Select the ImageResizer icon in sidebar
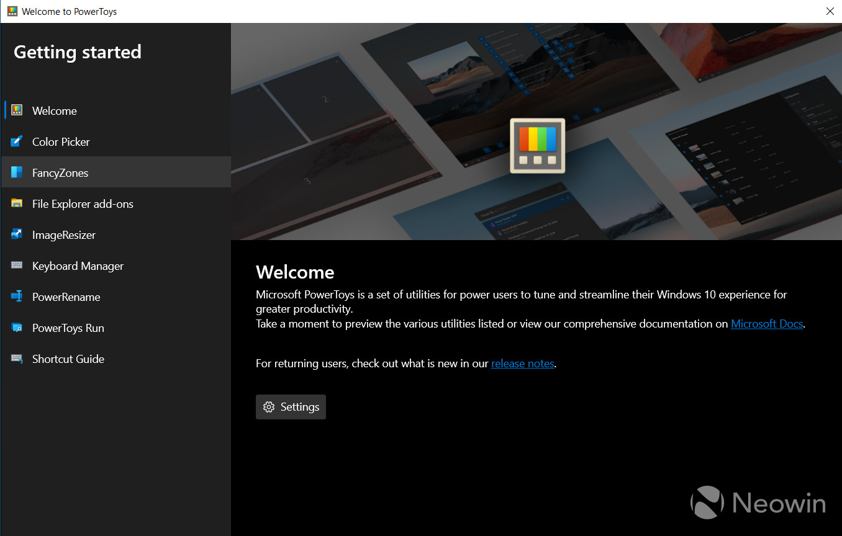 [17, 234]
